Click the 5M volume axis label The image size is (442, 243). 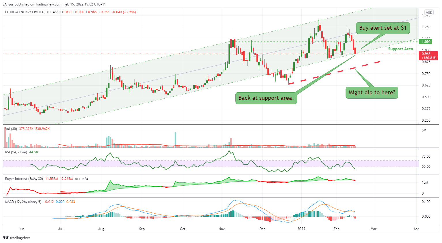tap(424, 130)
